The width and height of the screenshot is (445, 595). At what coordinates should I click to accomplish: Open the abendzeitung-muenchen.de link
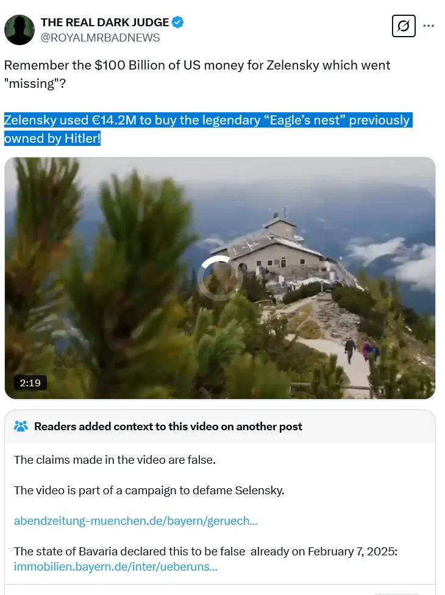(136, 521)
